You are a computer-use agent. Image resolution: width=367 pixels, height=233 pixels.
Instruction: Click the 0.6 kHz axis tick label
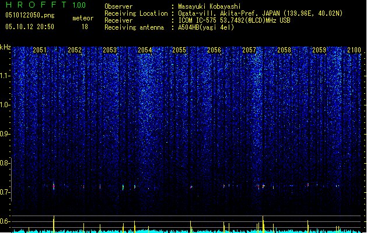5,221
